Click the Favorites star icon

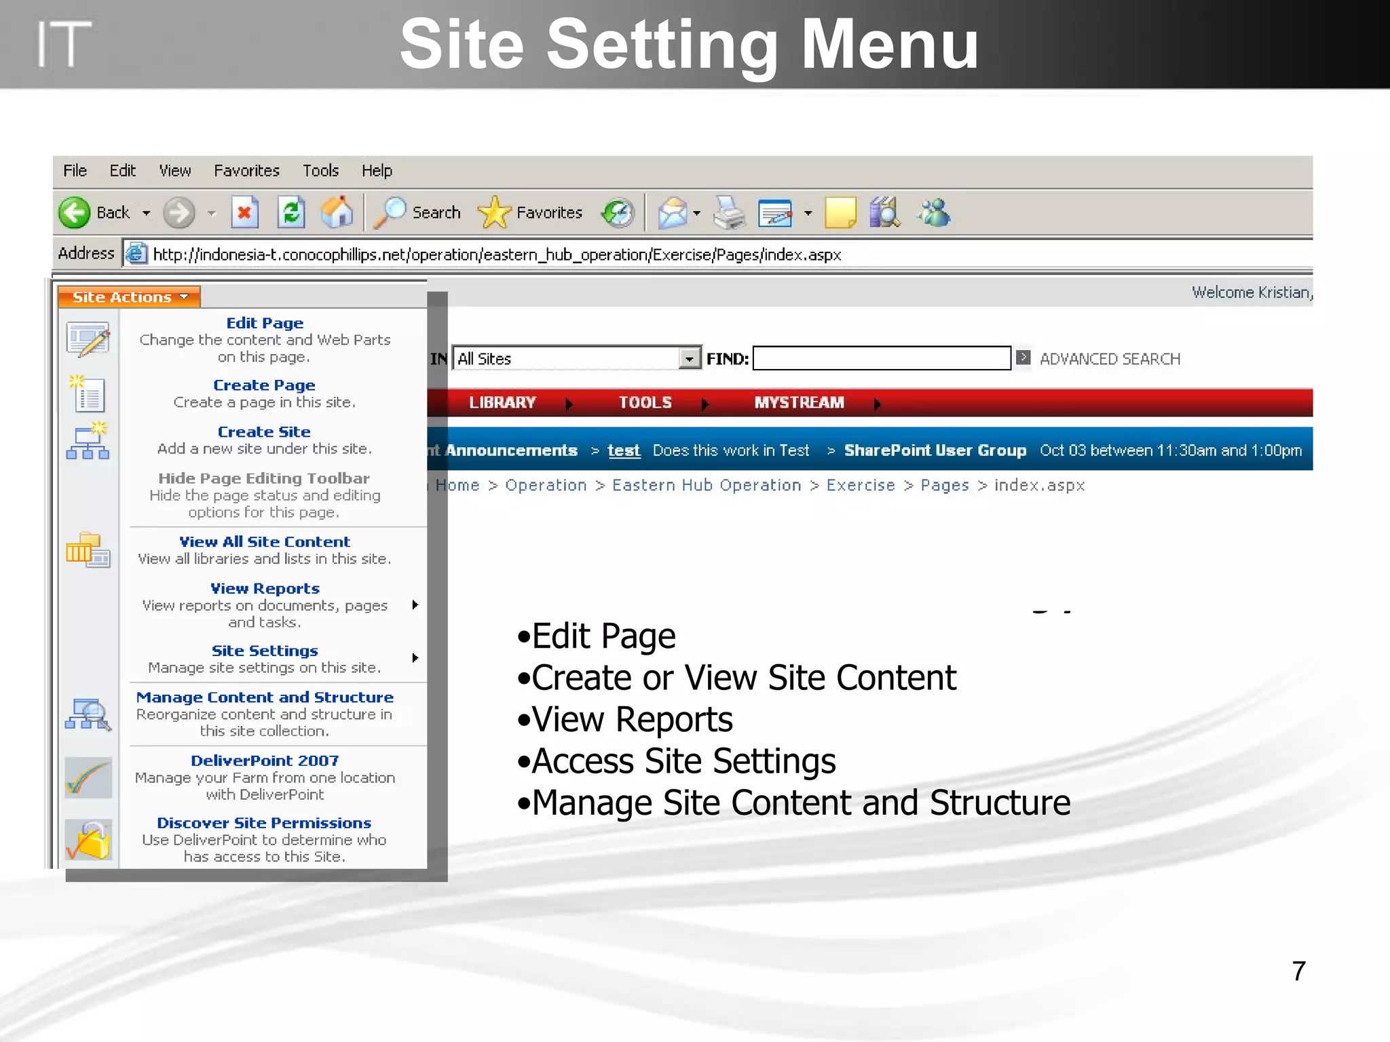[494, 213]
